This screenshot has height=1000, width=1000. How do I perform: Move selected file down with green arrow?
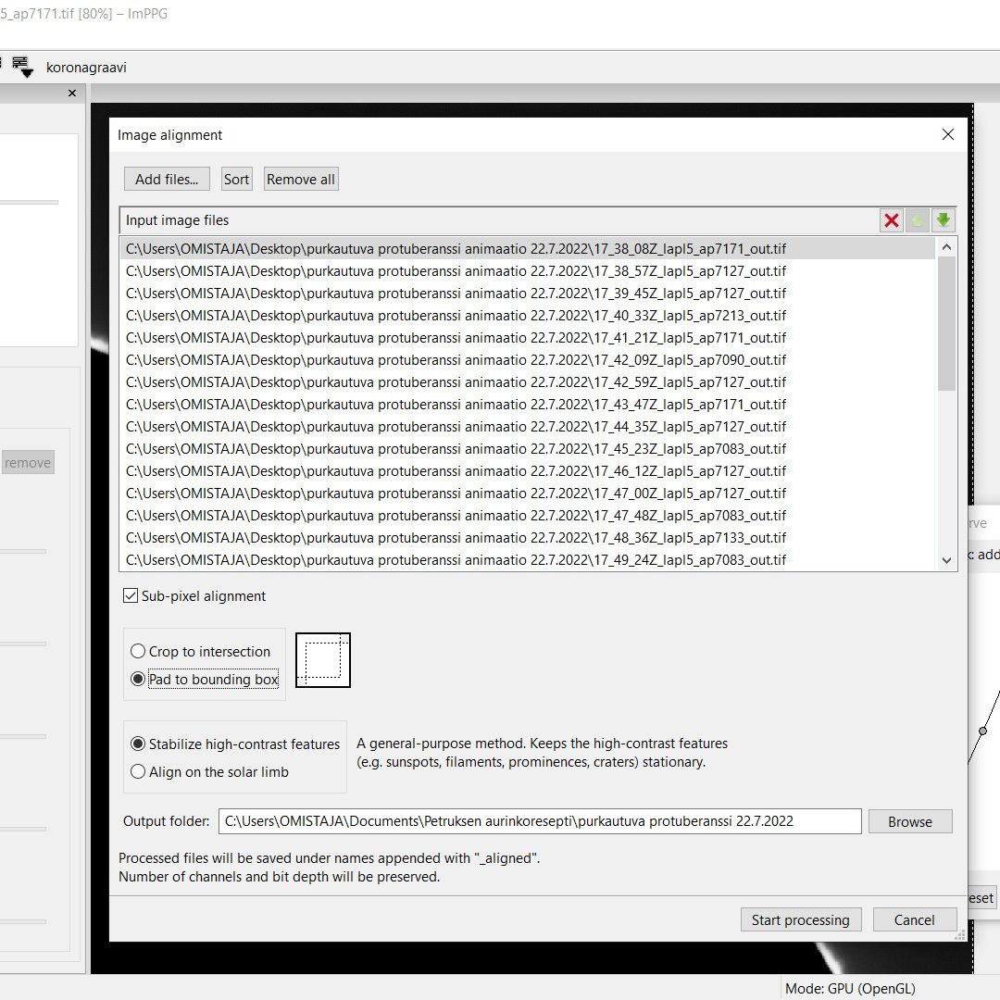click(x=943, y=220)
